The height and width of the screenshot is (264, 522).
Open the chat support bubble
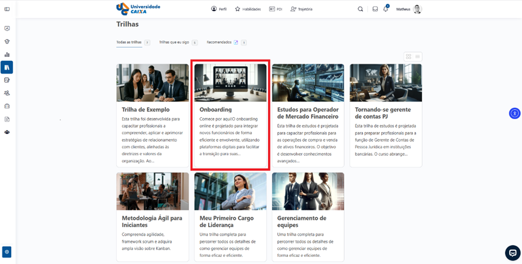click(512, 252)
